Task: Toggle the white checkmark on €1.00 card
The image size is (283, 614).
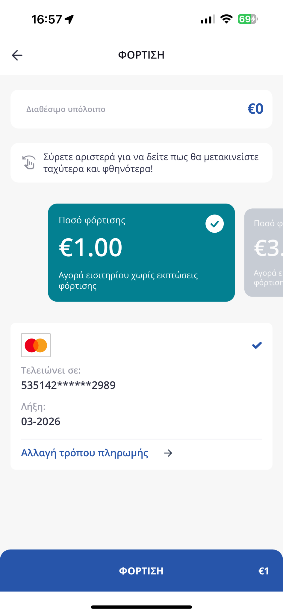Action: point(214,224)
